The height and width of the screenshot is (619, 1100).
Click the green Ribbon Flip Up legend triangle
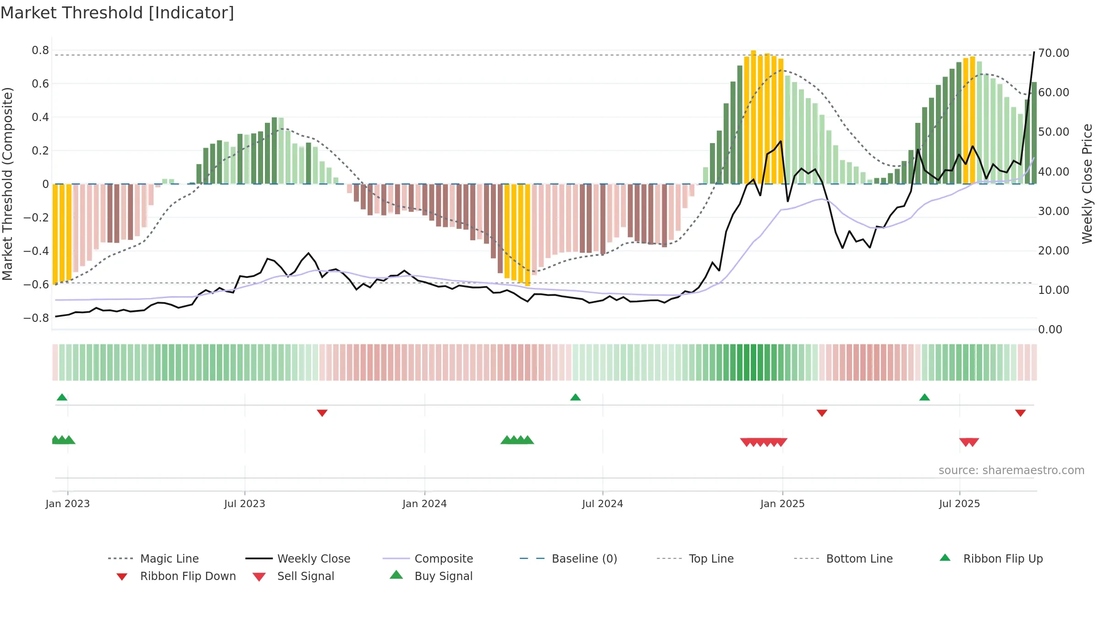945,558
